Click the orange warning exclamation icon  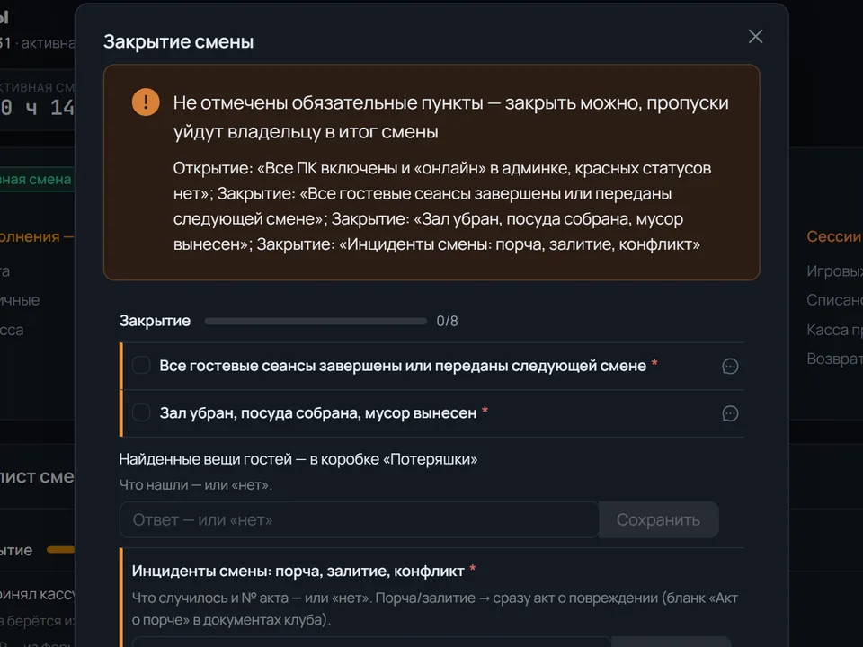tap(146, 102)
